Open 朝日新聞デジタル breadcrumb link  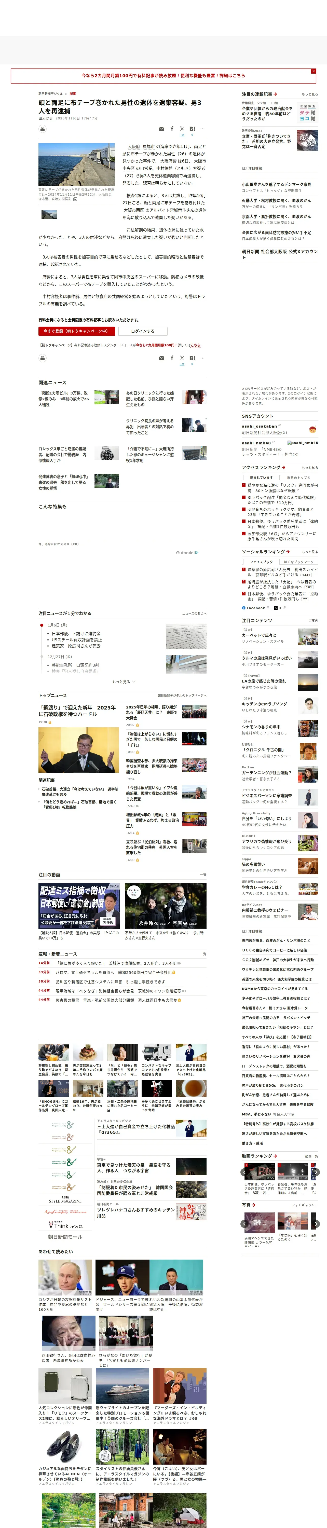point(50,94)
